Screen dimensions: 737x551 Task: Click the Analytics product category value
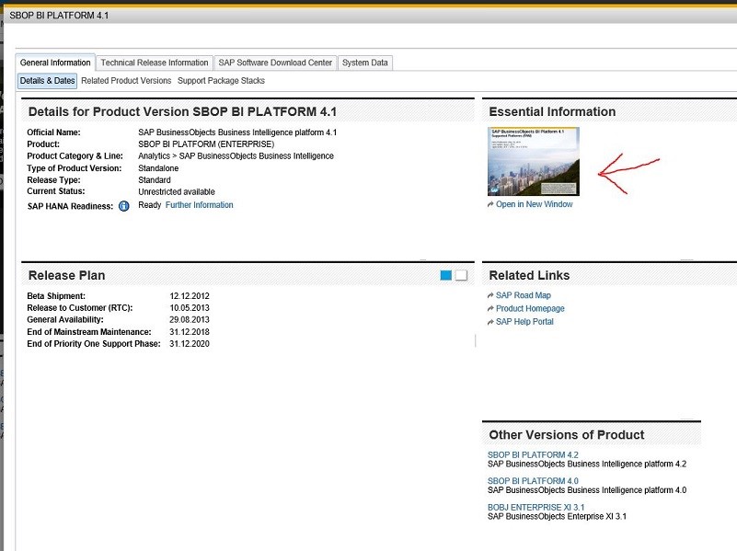click(x=236, y=156)
